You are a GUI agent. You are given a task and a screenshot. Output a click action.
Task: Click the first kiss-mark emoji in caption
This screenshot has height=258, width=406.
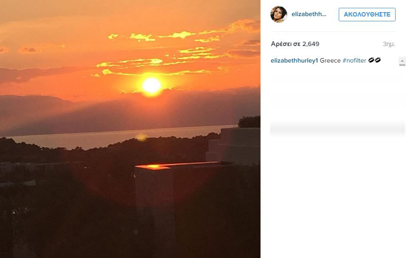pos(371,60)
